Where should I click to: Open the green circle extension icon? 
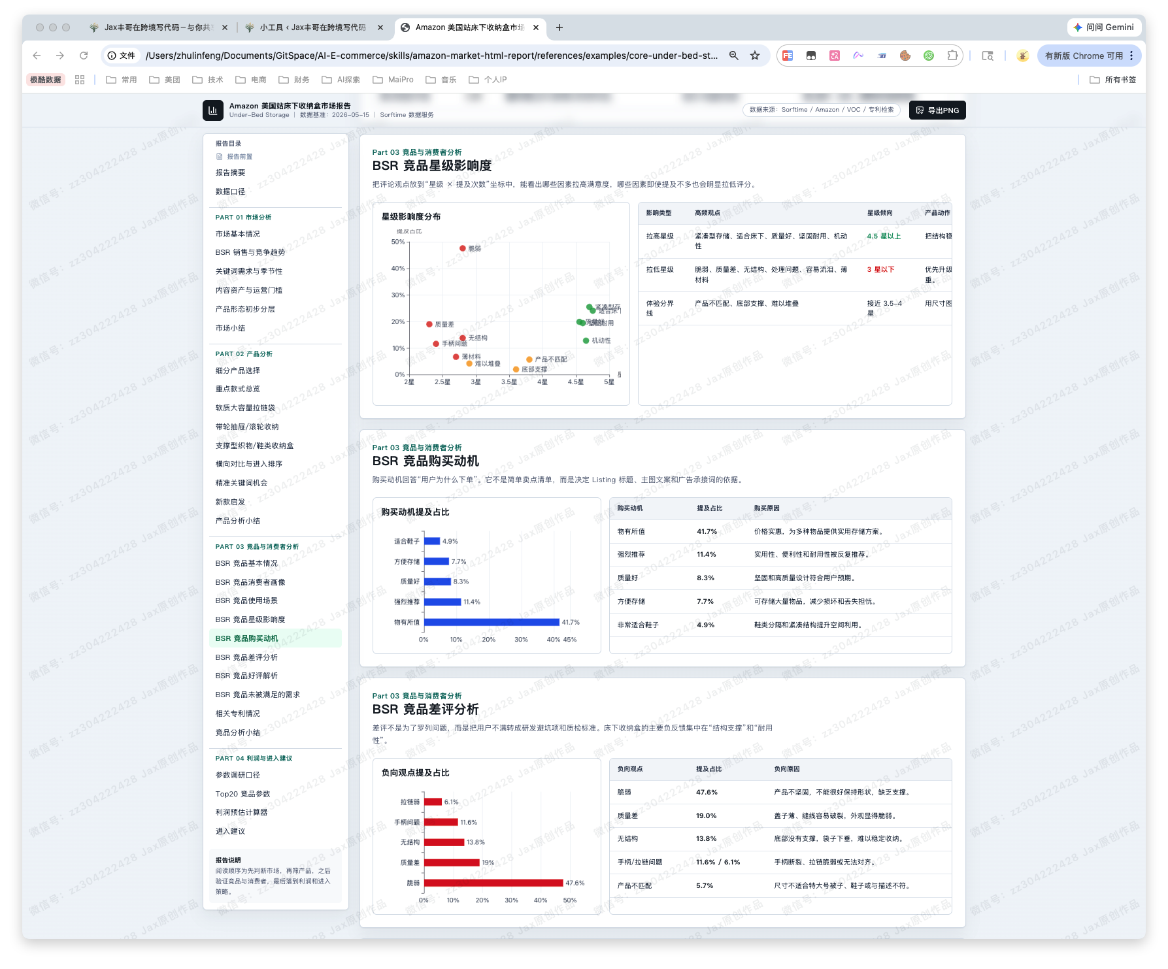point(929,56)
